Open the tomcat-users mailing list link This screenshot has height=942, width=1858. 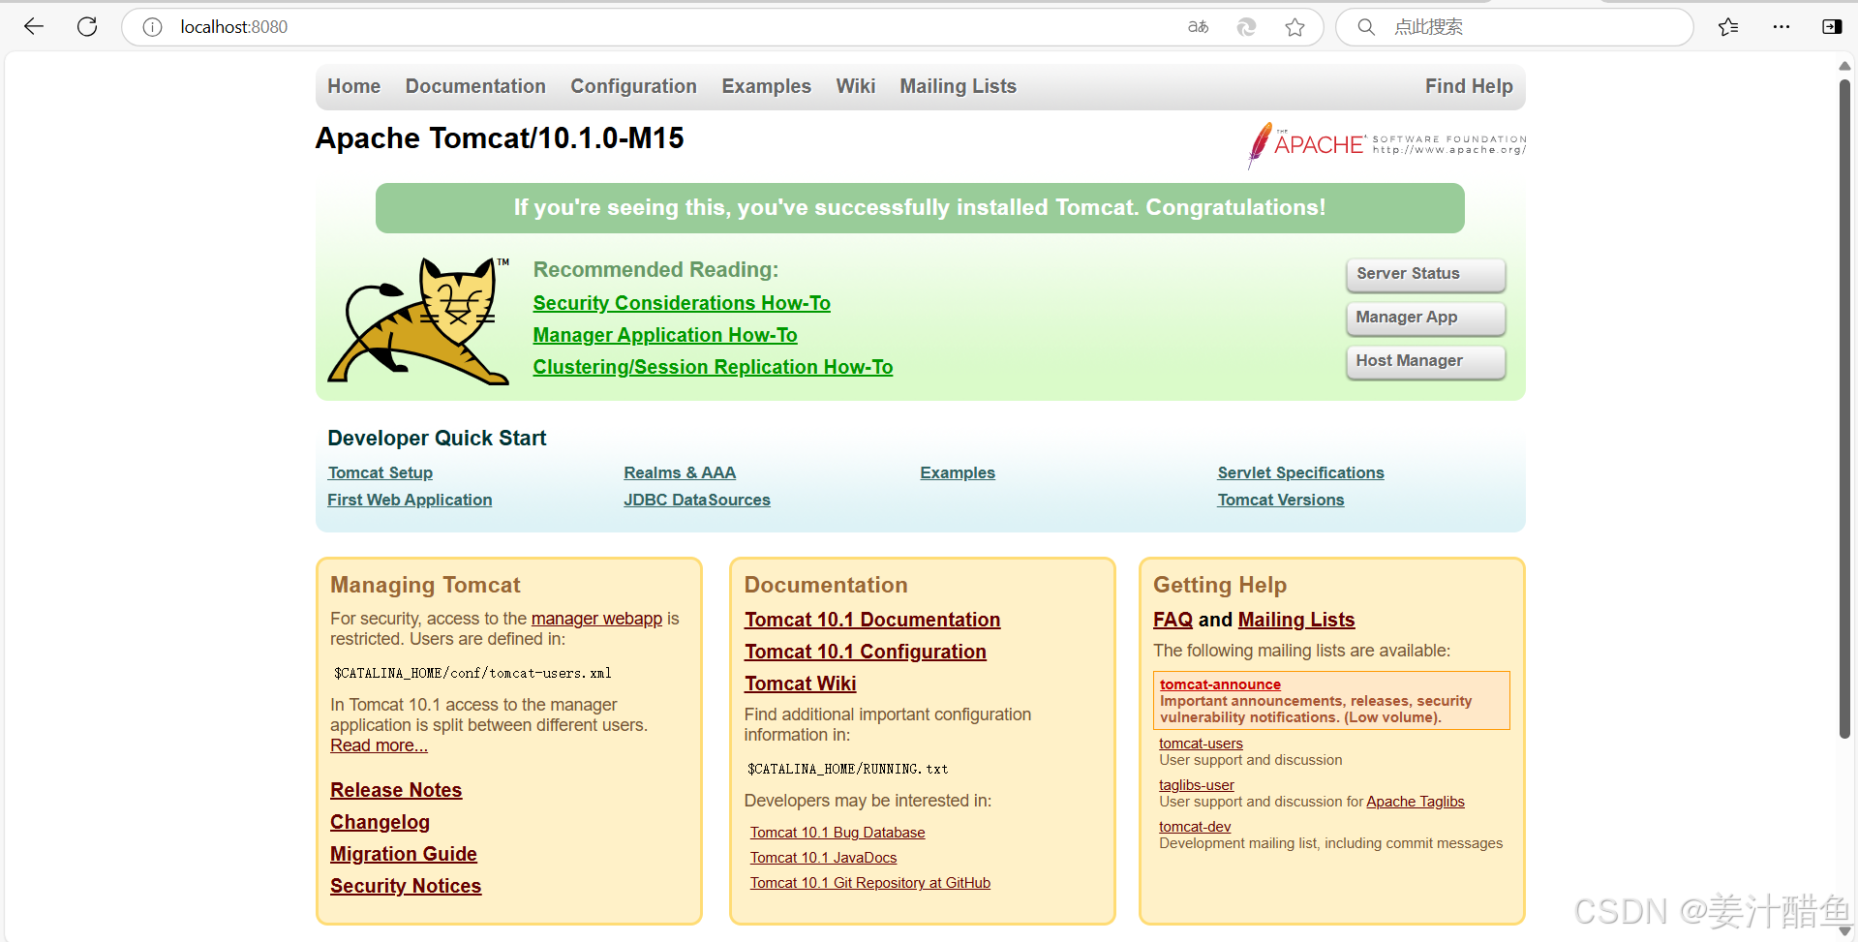(1201, 744)
